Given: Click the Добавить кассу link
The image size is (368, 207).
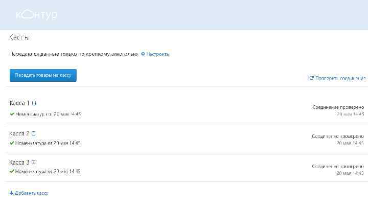Looking at the screenshot, I should 32,193.
